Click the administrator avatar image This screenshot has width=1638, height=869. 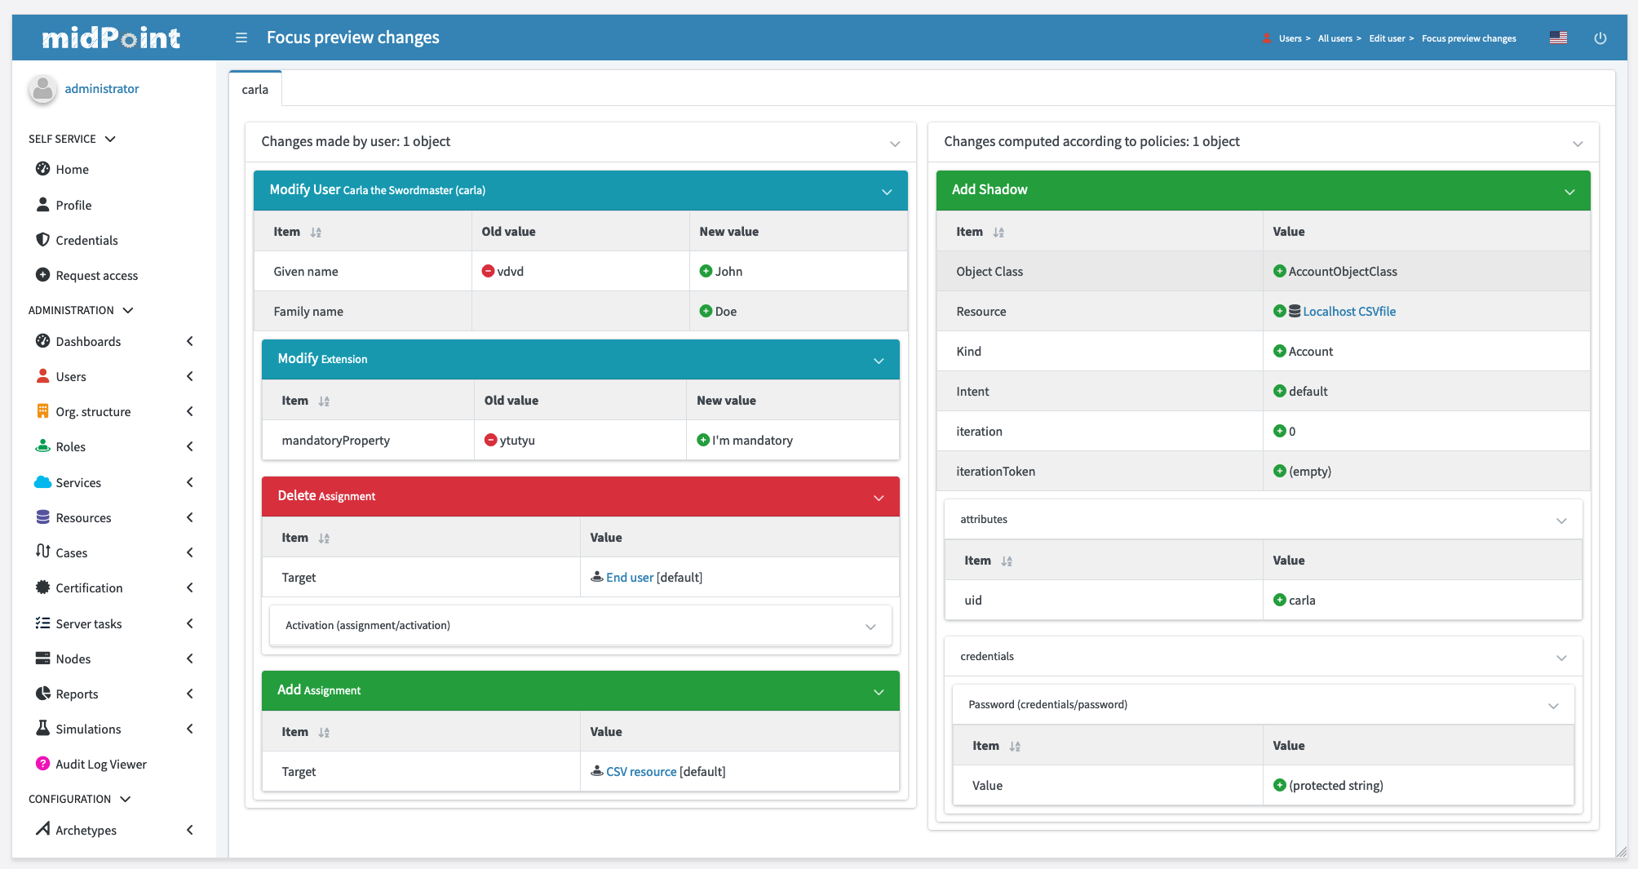pyautogui.click(x=42, y=89)
